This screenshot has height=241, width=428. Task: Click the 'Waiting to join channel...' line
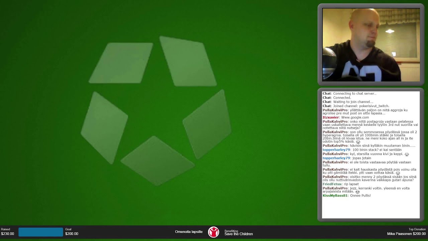348,102
